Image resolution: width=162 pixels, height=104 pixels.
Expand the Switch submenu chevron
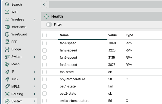pyautogui.click(x=35, y=57)
